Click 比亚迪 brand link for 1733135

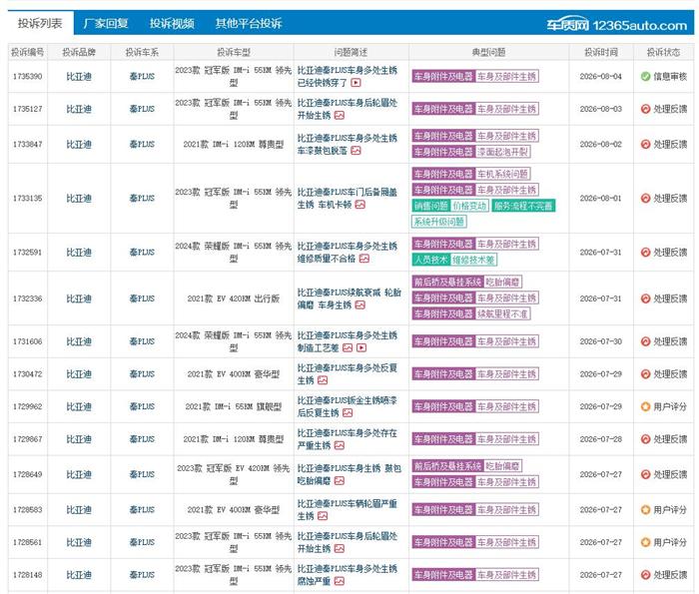pos(79,199)
